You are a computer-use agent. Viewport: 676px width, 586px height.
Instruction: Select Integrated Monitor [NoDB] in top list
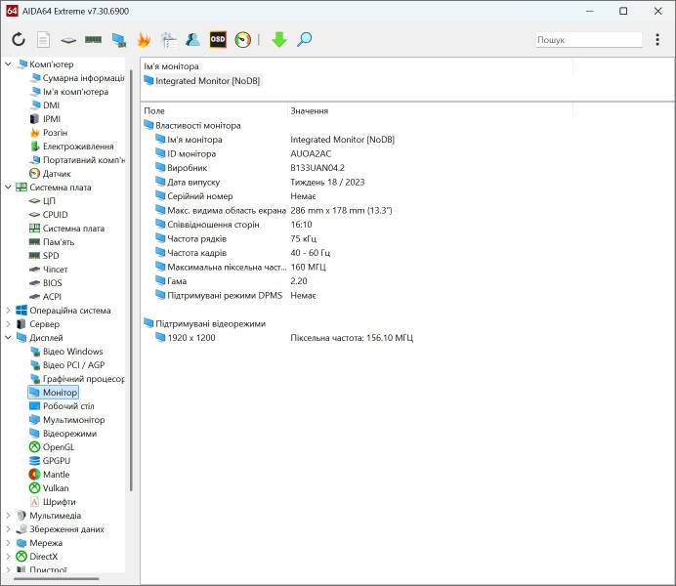point(202,81)
